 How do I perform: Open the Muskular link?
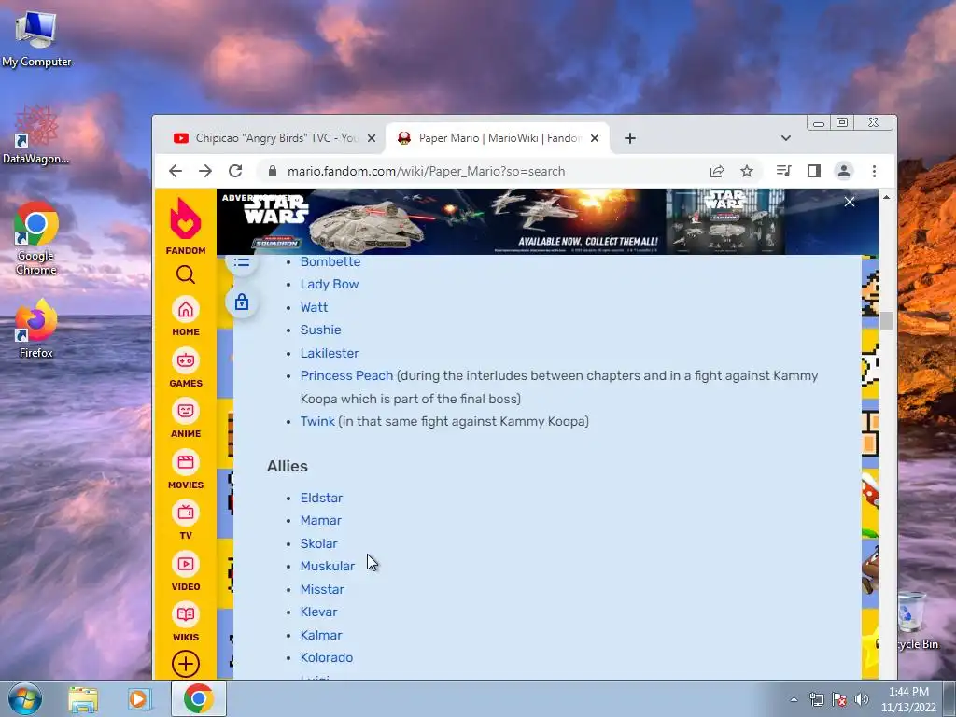328,567
